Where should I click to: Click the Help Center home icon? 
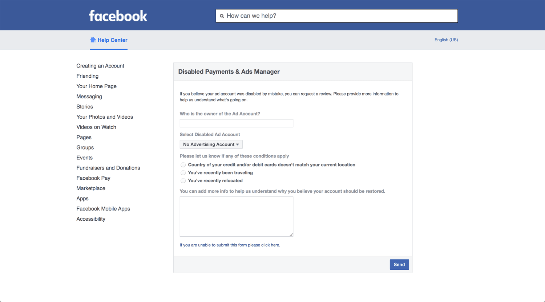[x=93, y=40]
